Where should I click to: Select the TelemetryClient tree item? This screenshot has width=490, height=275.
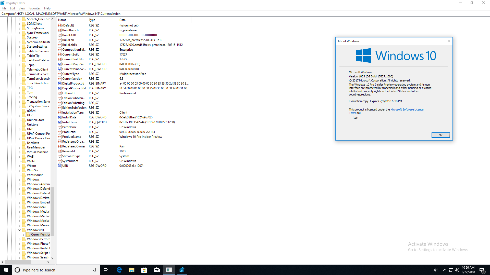pyautogui.click(x=38, y=69)
